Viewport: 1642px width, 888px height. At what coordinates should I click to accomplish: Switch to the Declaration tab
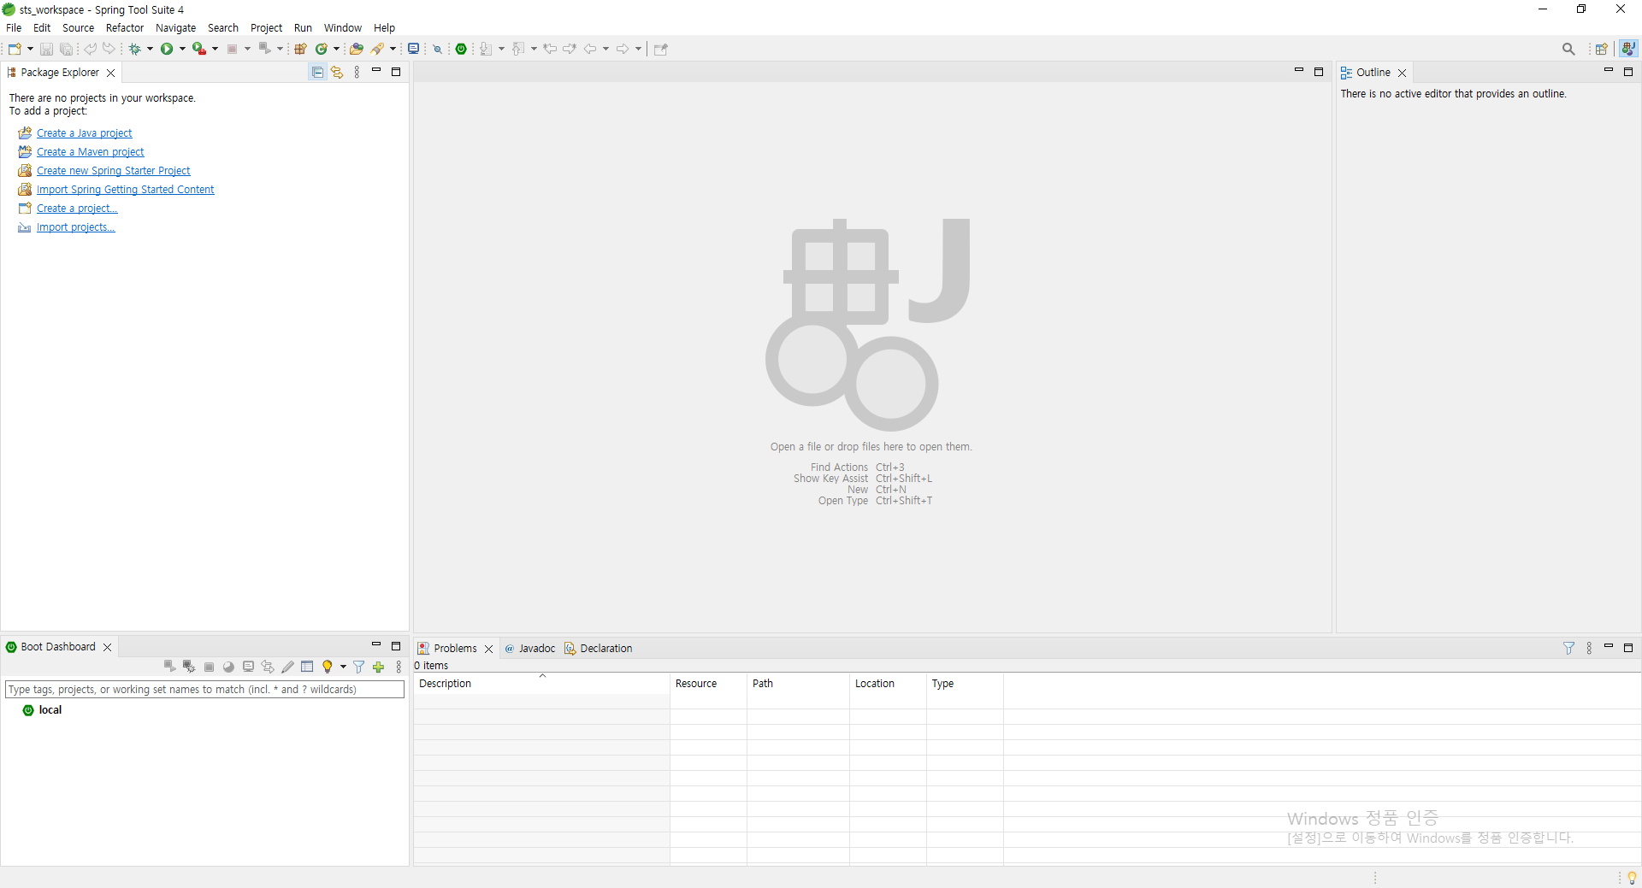598,648
